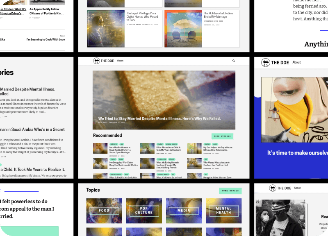This screenshot has height=236, width=328.
Task: Click The Doe logo icon in center header
Action: pos(96,61)
